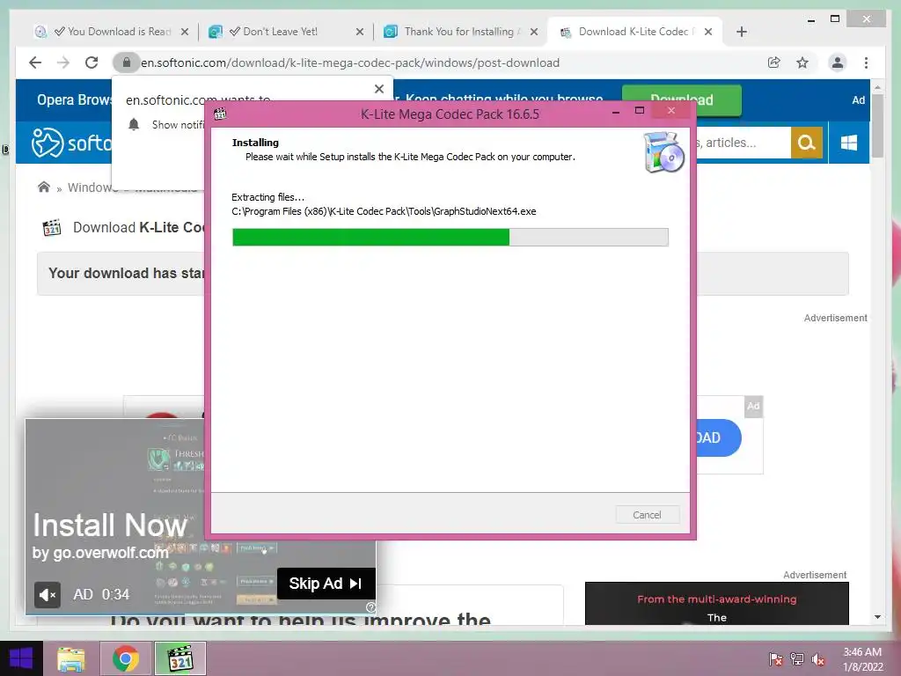Viewport: 901px width, 676px height.
Task: Reload the Softonic page
Action: tap(92, 62)
